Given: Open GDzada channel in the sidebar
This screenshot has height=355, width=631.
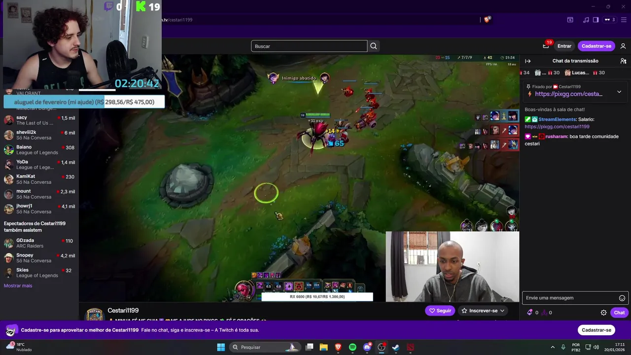Looking at the screenshot, I should point(39,243).
